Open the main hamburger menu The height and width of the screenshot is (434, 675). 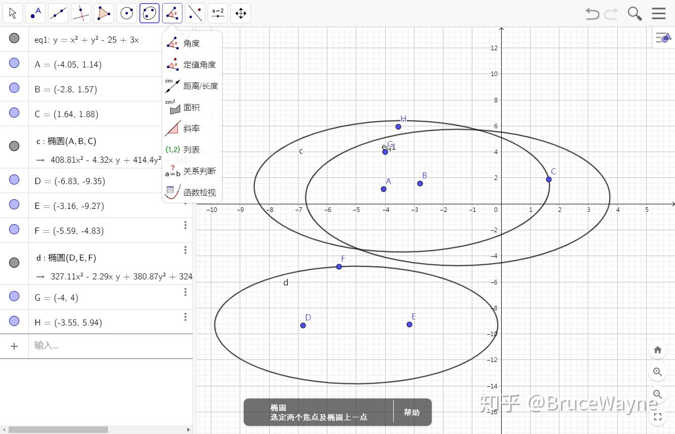(x=659, y=13)
